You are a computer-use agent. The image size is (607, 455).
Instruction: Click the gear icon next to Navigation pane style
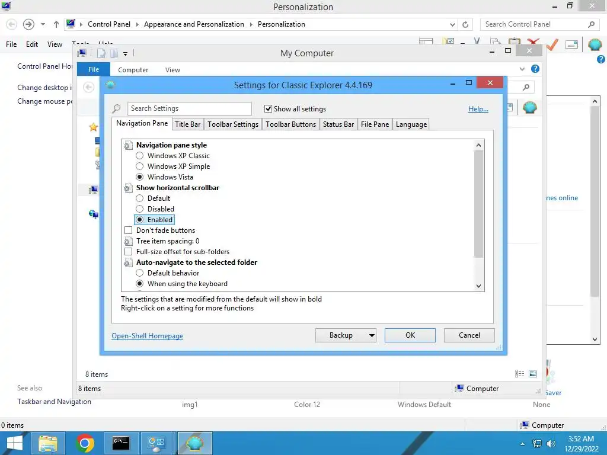[x=128, y=146]
